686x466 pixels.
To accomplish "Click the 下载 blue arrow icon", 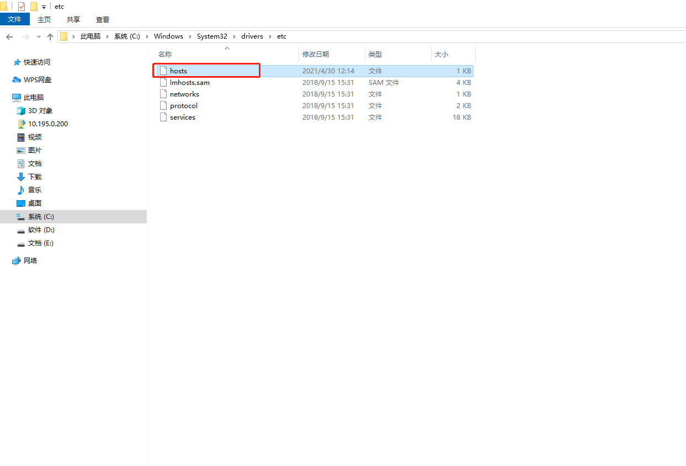I will click(x=21, y=176).
